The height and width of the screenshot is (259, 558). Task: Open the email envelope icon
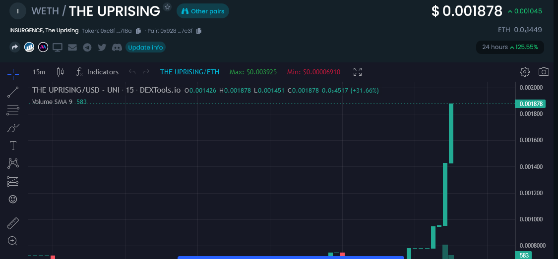(72, 47)
